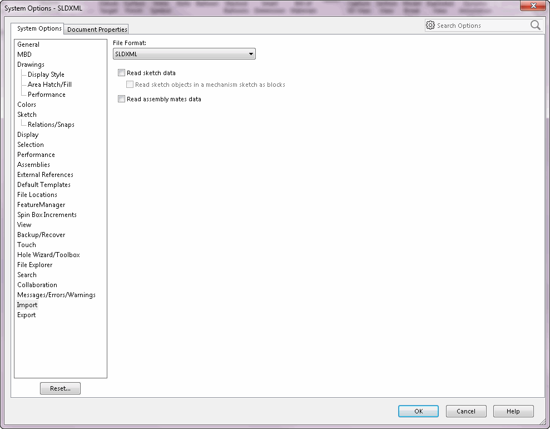Select Import in the options tree
Screen dimensions: 550x429
pos(27,305)
